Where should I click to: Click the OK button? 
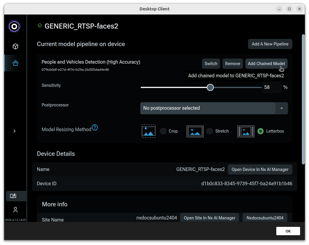[288, 231]
